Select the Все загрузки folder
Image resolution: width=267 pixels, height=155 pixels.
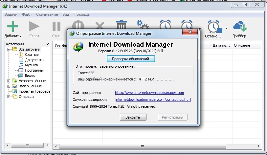[x=29, y=49]
